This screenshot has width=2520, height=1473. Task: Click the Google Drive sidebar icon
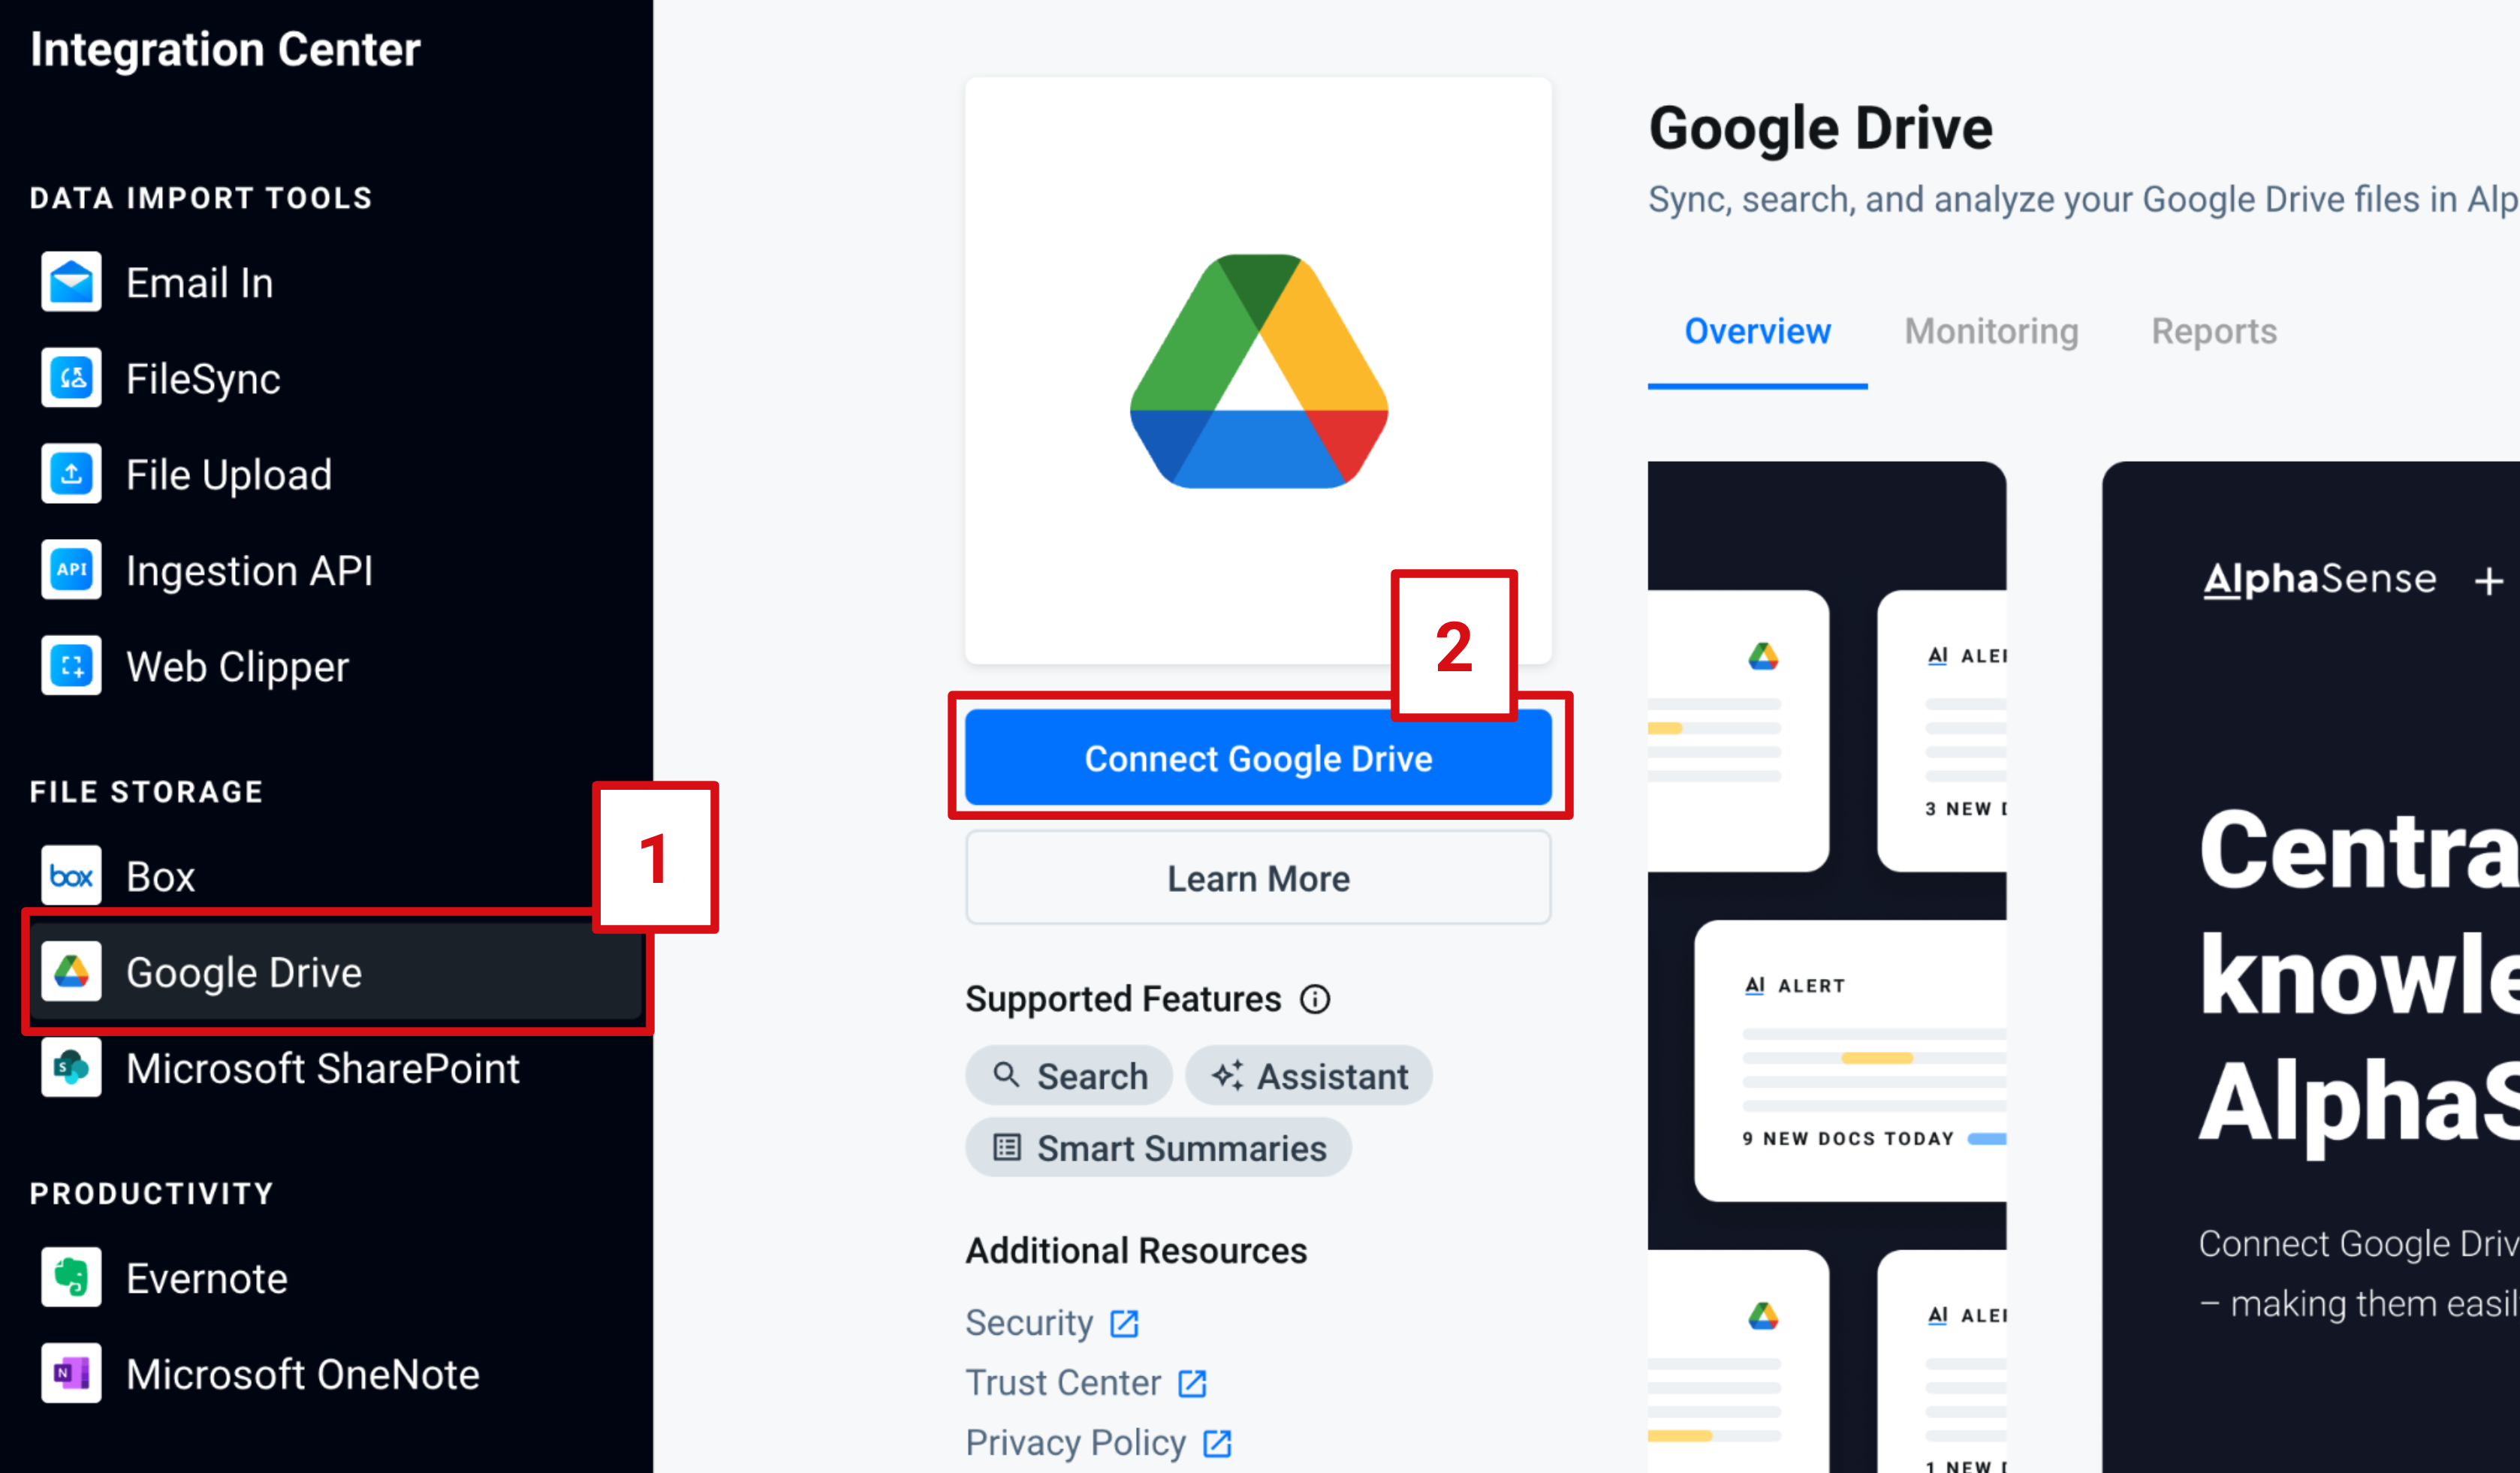click(x=71, y=972)
